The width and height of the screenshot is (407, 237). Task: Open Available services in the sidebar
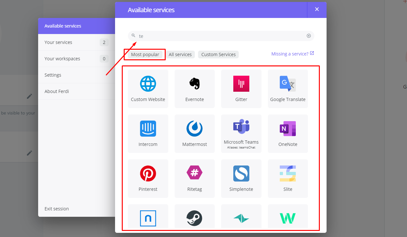(77, 26)
